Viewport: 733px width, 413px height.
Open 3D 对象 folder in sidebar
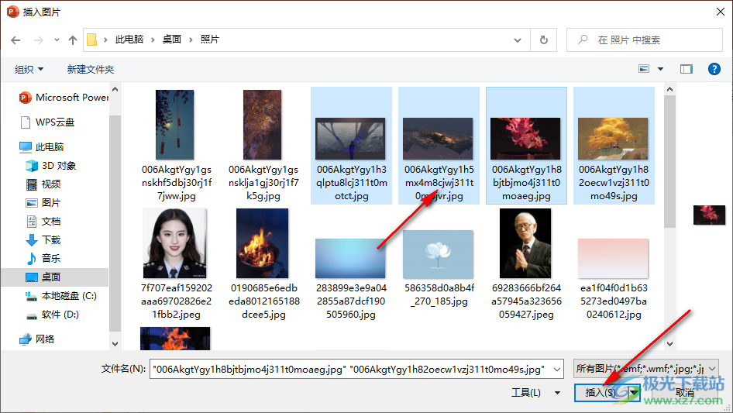click(x=50, y=166)
